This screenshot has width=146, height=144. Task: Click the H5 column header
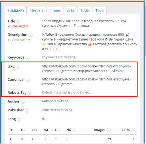(x=57, y=130)
